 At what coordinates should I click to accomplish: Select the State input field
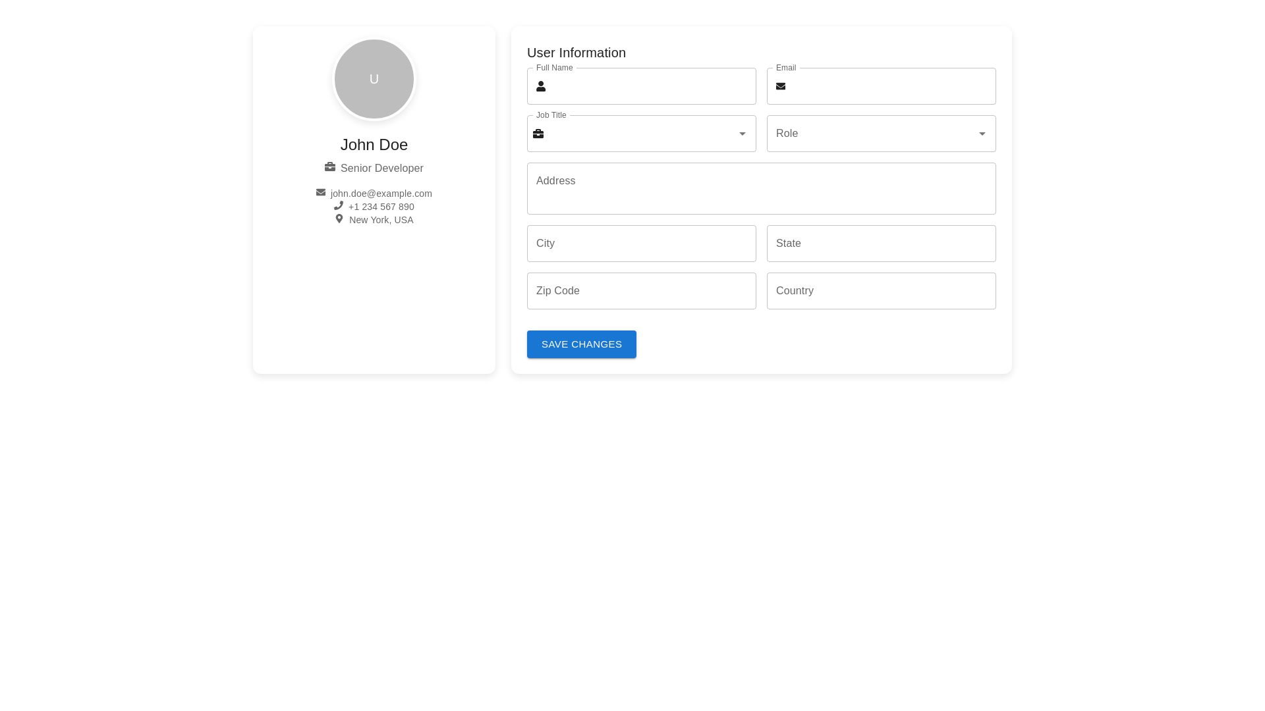(881, 244)
